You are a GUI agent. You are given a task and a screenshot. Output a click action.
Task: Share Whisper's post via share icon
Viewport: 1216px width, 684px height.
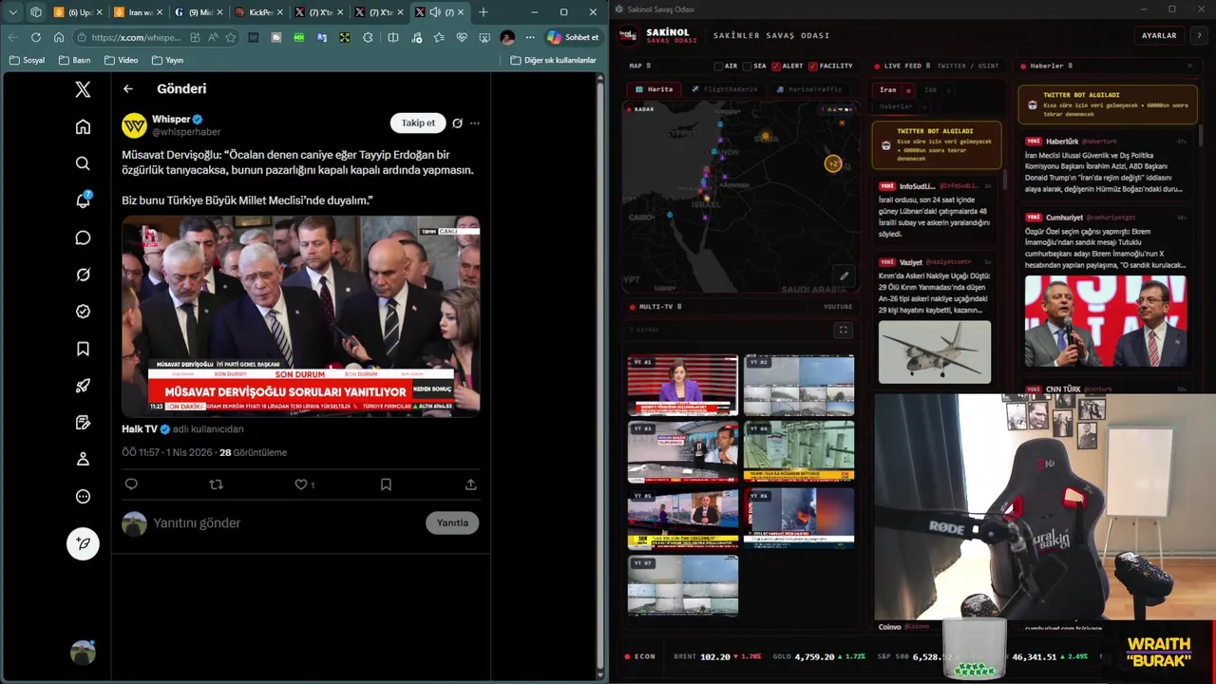coord(470,484)
